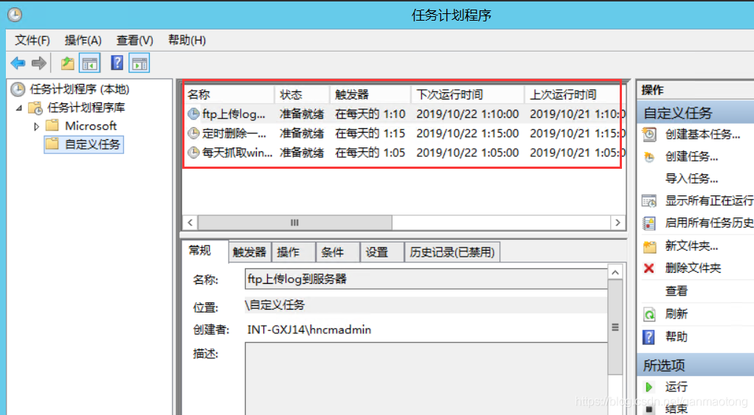Click 创建任务... action link
Screen dimensions: 754x415
click(x=691, y=157)
